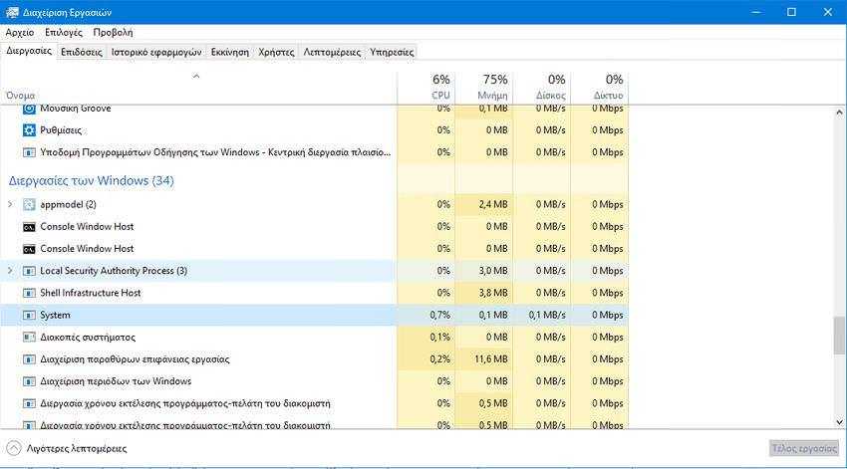This screenshot has height=469, width=847.
Task: Select the Διακοπές συστήματος row
Action: (314, 338)
